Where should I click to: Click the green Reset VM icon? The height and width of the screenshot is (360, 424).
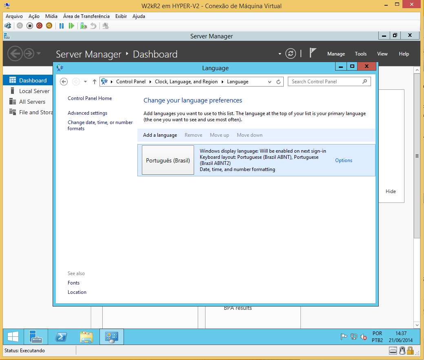71,26
